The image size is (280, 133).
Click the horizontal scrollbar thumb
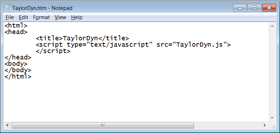(x=103, y=125)
